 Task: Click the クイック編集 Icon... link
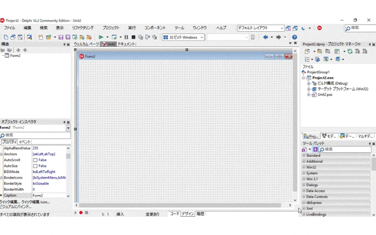pyautogui.click(x=36, y=202)
